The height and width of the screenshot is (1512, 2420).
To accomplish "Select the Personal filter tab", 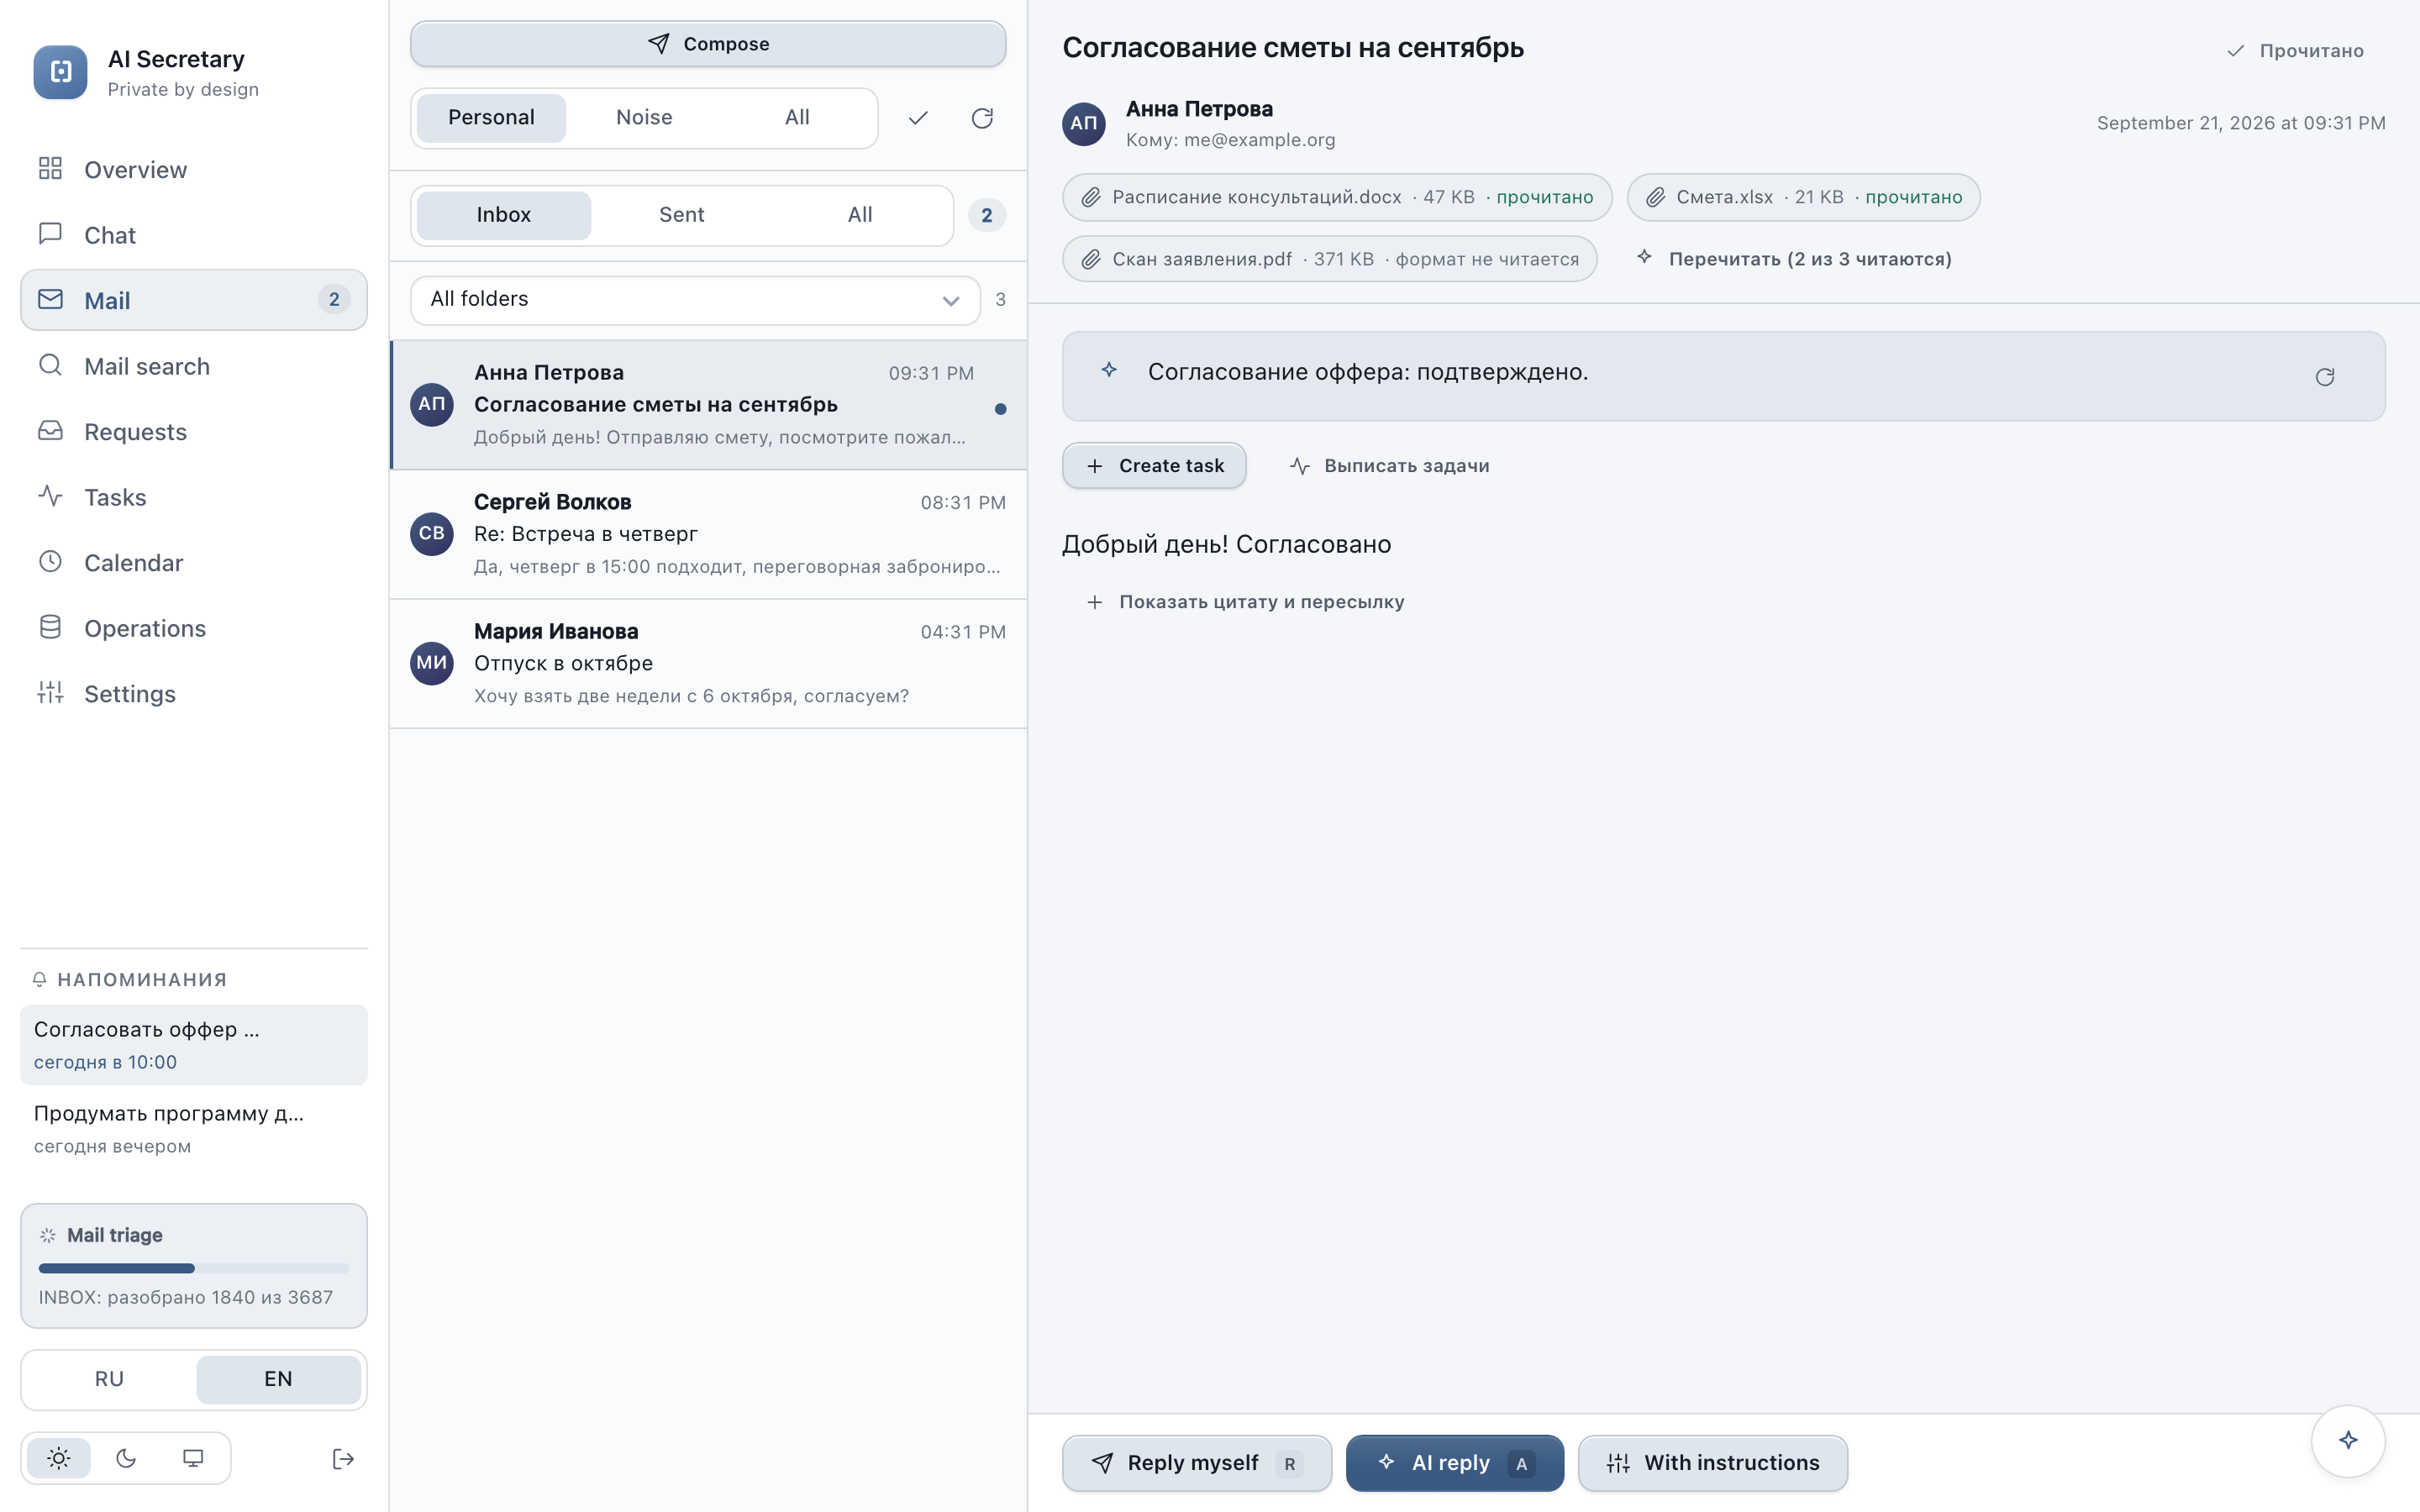I will [491, 118].
